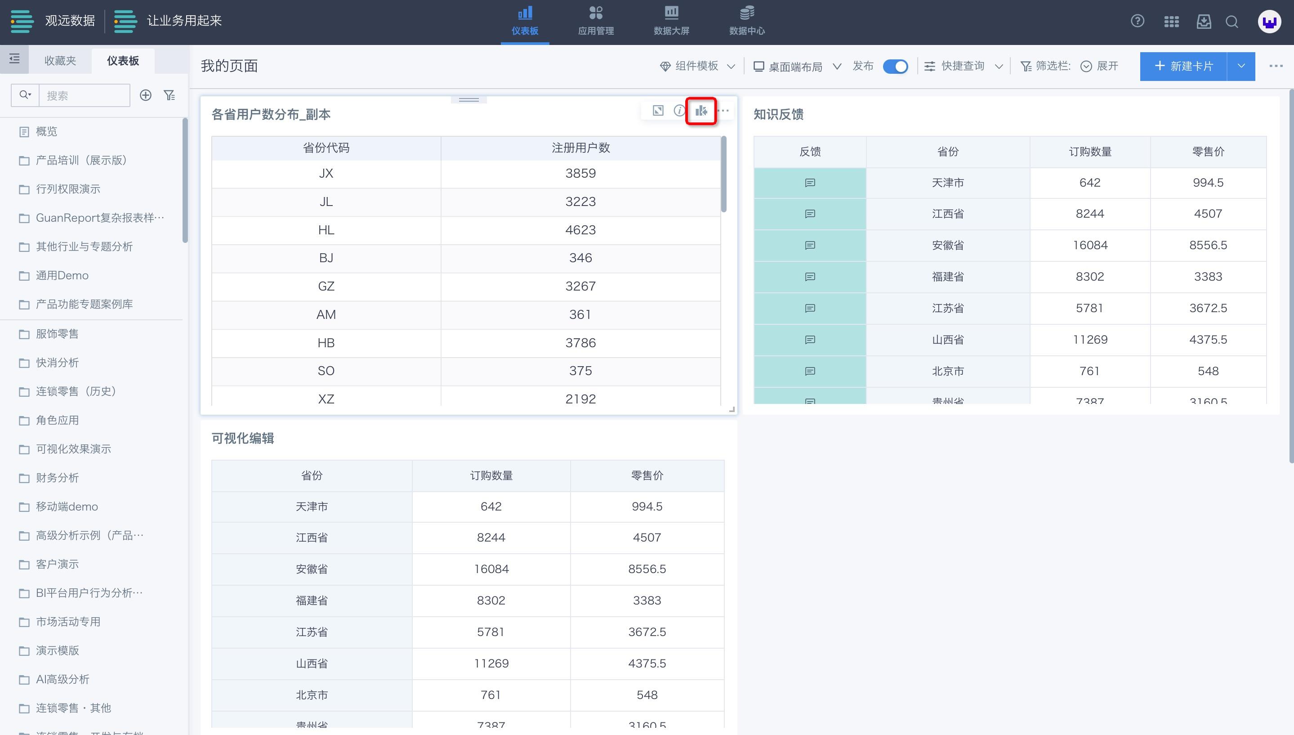Open page more options ellipsis
The width and height of the screenshot is (1294, 735).
tap(1276, 66)
